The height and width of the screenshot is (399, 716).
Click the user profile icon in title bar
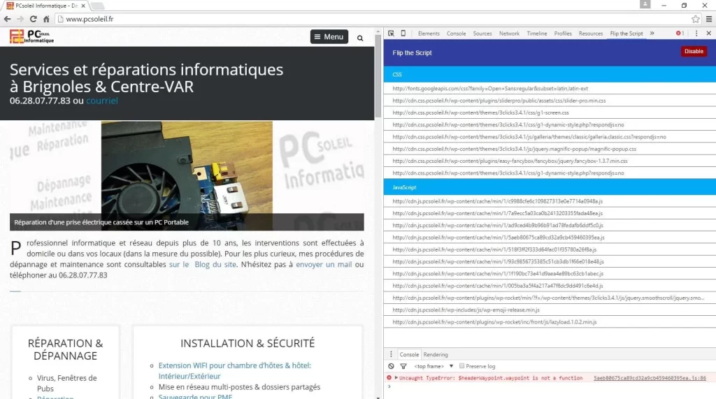[x=645, y=4]
